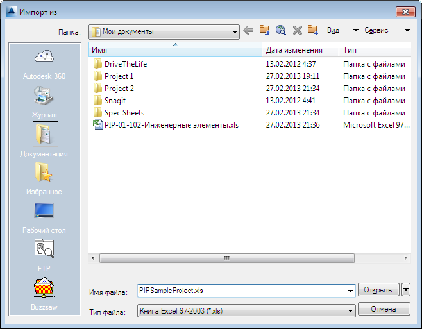Go to Рабочий стол desktop location
422x329 pixels.
coord(44,217)
